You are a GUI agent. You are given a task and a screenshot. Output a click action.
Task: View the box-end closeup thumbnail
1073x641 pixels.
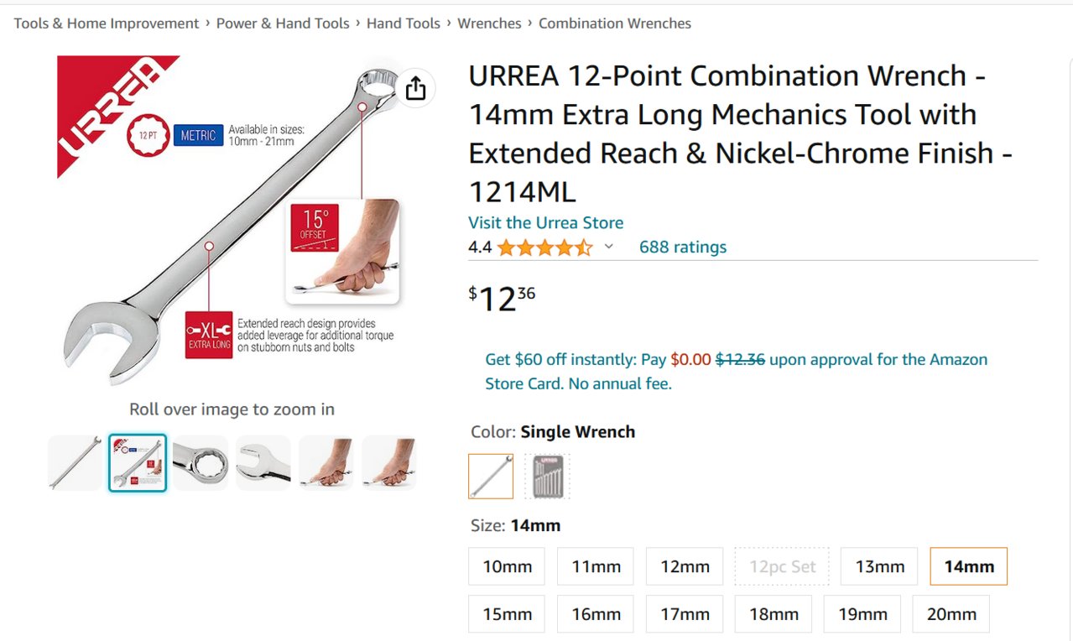coord(201,463)
